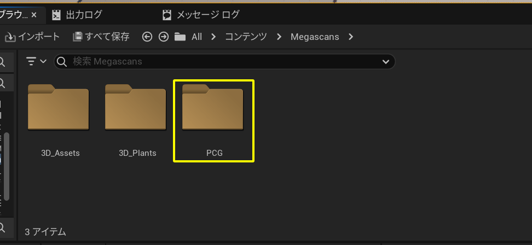The height and width of the screenshot is (245, 532).
Task: Click the 3D_Plants folder label
Action: (x=137, y=153)
